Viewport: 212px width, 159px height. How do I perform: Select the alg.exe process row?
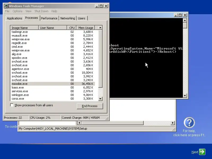[53, 54]
